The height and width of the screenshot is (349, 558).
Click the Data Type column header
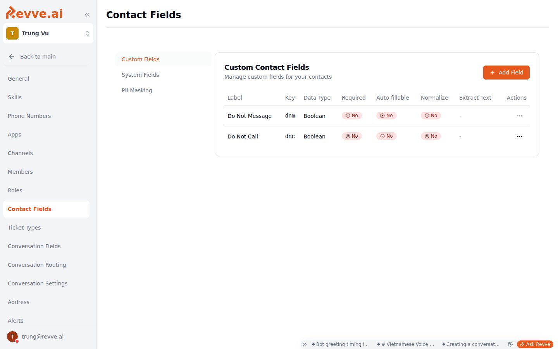[317, 98]
